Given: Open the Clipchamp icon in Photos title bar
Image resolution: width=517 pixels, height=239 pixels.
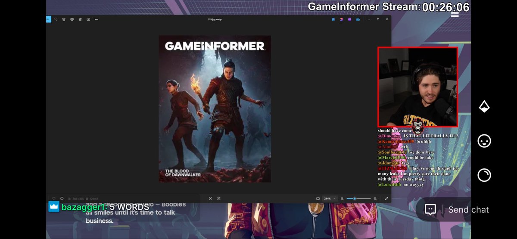Looking at the screenshot, I should point(342,19).
